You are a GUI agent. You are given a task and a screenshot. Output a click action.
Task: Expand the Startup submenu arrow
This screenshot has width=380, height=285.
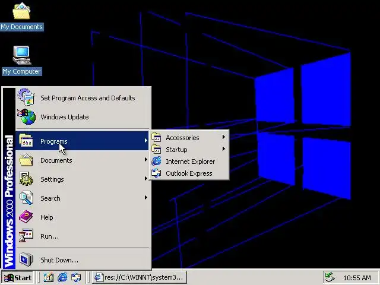224,149
